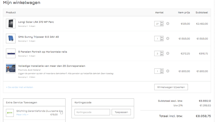Click the quantity field for 9 Panelen Portrait
This screenshot has height=122, width=215.
tap(157, 53)
